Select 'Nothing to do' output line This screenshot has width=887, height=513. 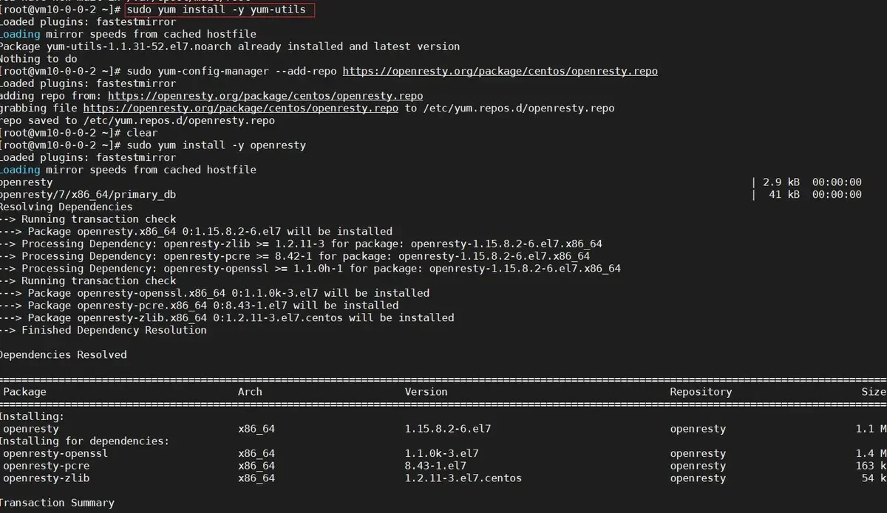[x=38, y=59]
